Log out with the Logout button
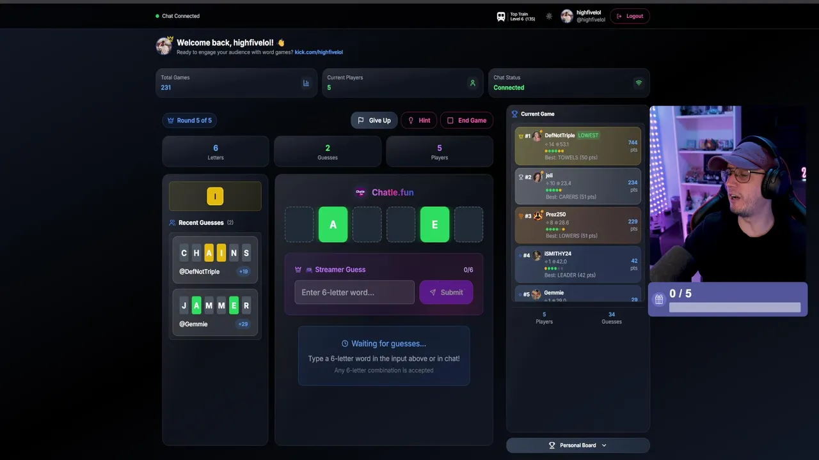The image size is (819, 460). point(630,16)
